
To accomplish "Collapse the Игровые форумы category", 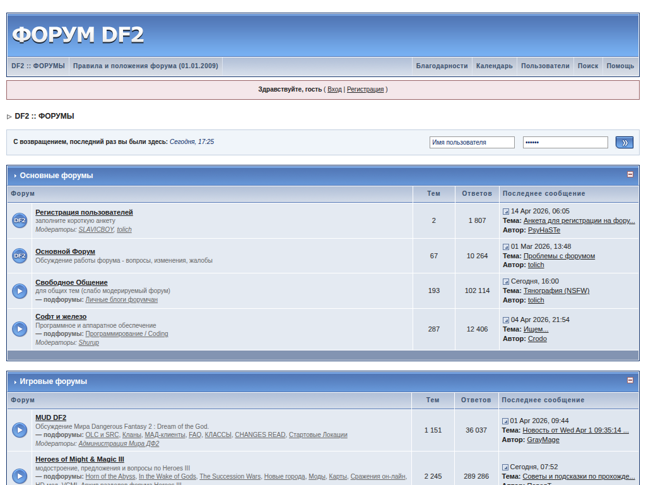I will 630,381.
